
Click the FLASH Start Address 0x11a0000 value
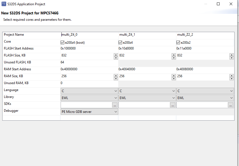(184, 48)
